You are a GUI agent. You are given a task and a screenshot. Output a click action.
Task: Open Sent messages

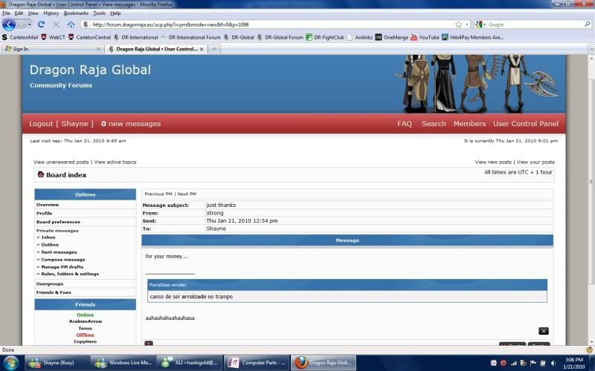(x=59, y=252)
